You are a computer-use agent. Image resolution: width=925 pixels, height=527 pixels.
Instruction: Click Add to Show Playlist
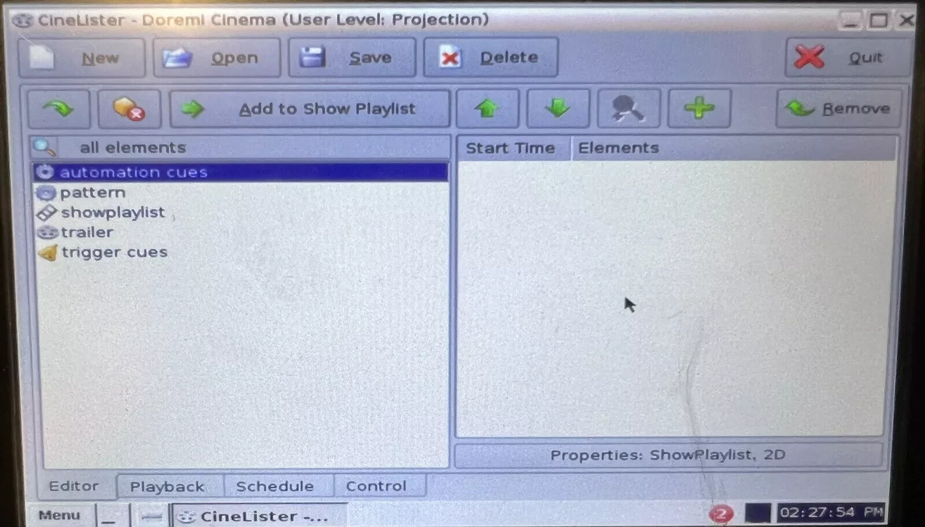click(x=309, y=109)
